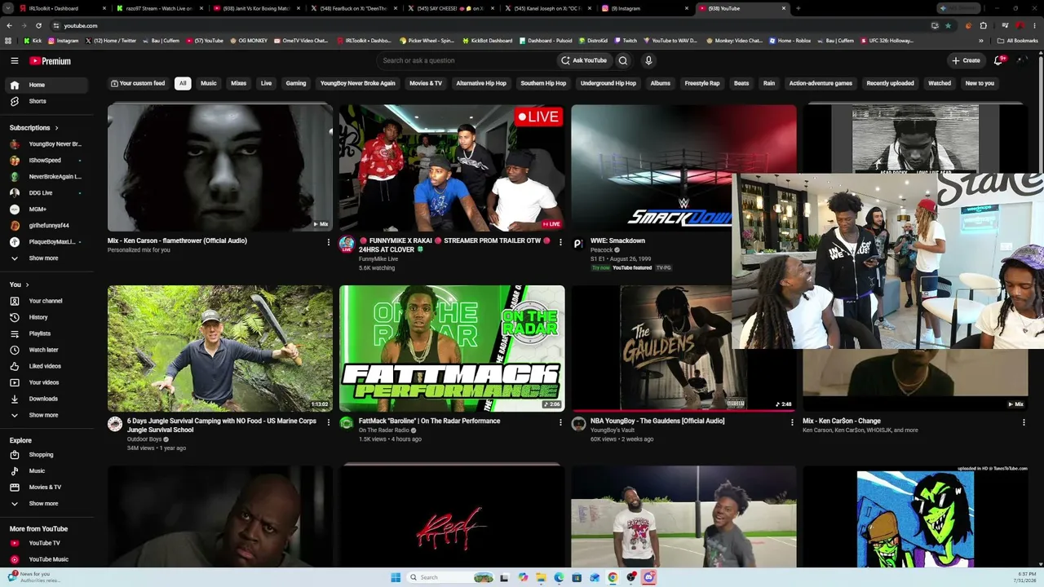Open the Outdoor Boys channel name link
This screenshot has height=587, width=1044.
point(144,439)
